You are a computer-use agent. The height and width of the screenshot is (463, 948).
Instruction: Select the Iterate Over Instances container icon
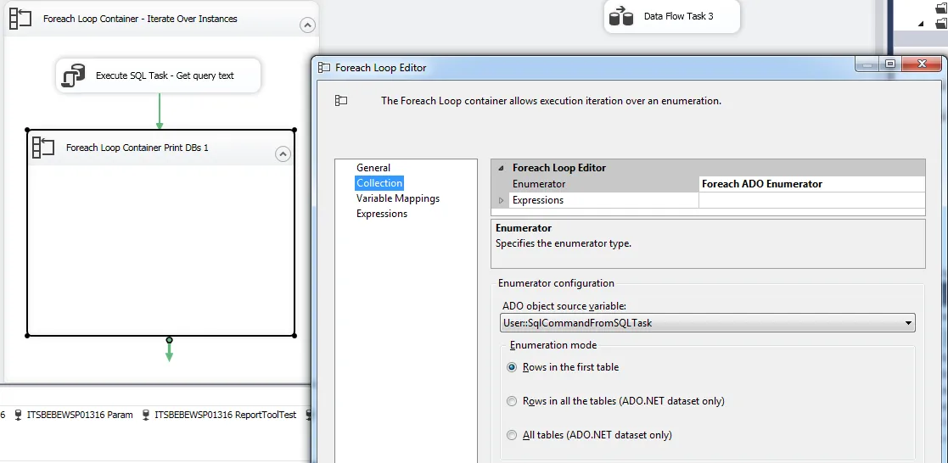[x=20, y=18]
